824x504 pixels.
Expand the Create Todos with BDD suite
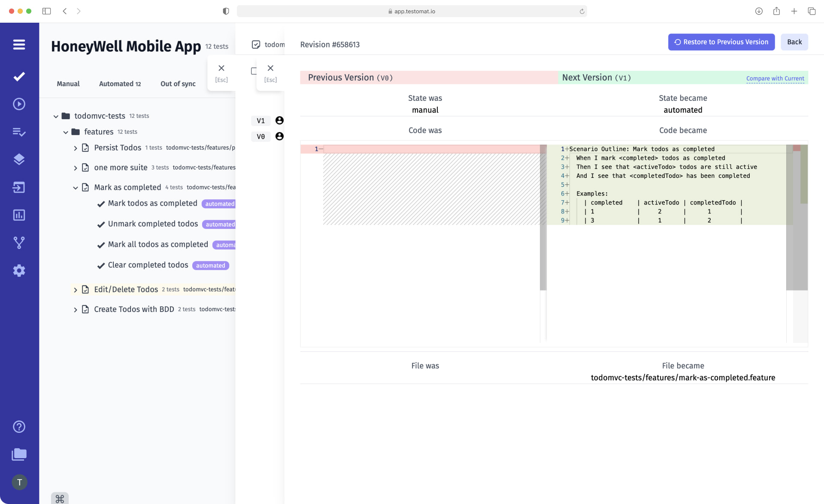point(76,309)
